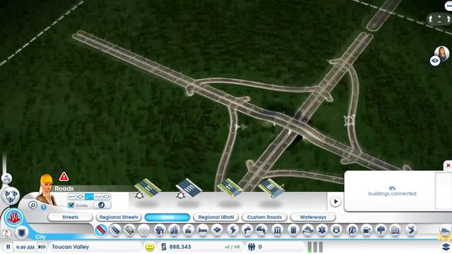Open the Disasters tornado menu
This screenshot has width=452, height=254.
pos(411,230)
